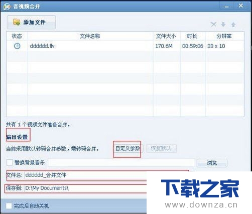Sort by 文件名称 column header
Viewport: 252px width, 214px height.
point(90,36)
